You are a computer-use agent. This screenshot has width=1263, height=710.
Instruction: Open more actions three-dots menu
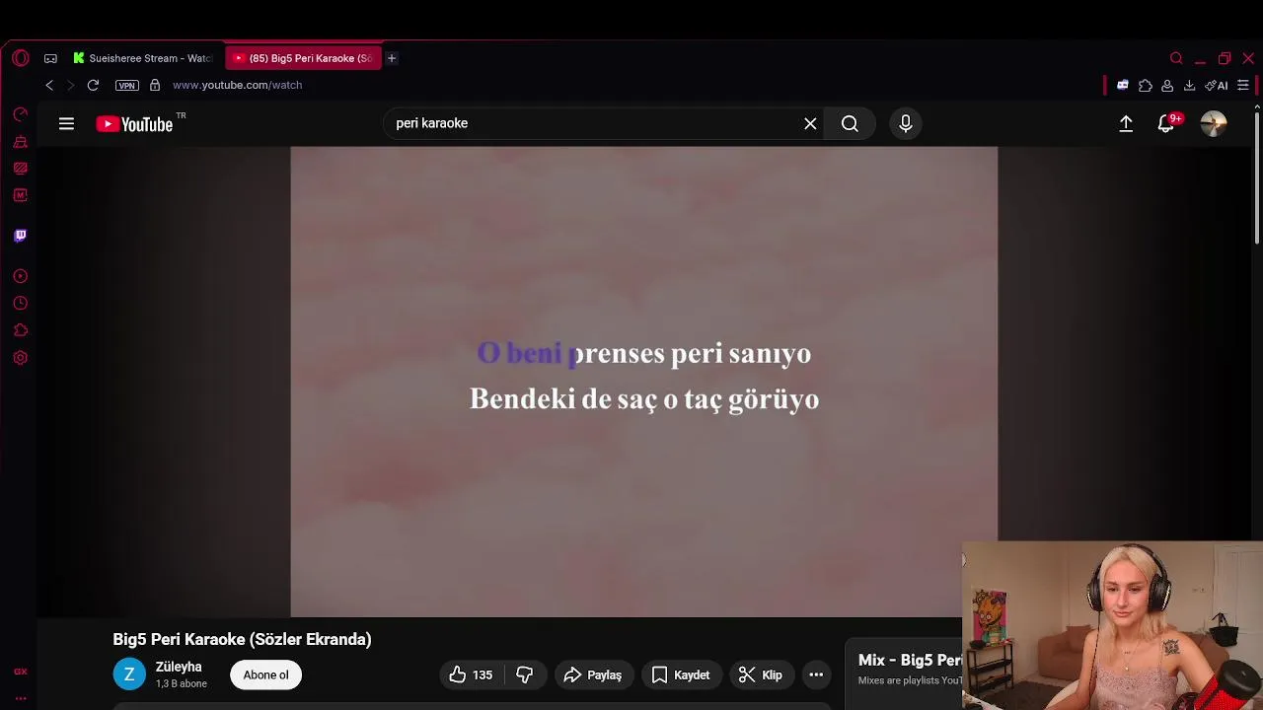(816, 674)
